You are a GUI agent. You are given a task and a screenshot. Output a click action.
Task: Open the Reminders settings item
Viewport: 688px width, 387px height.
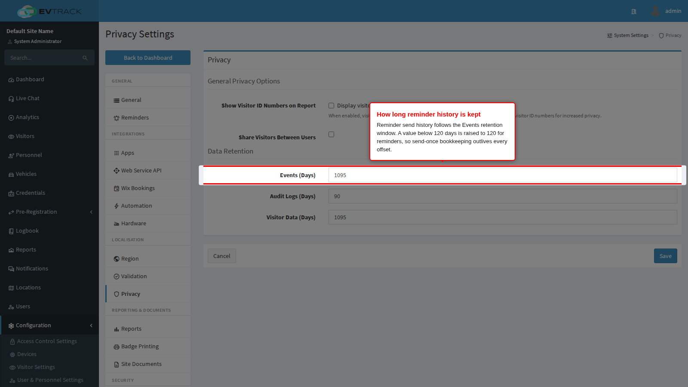coord(148,118)
